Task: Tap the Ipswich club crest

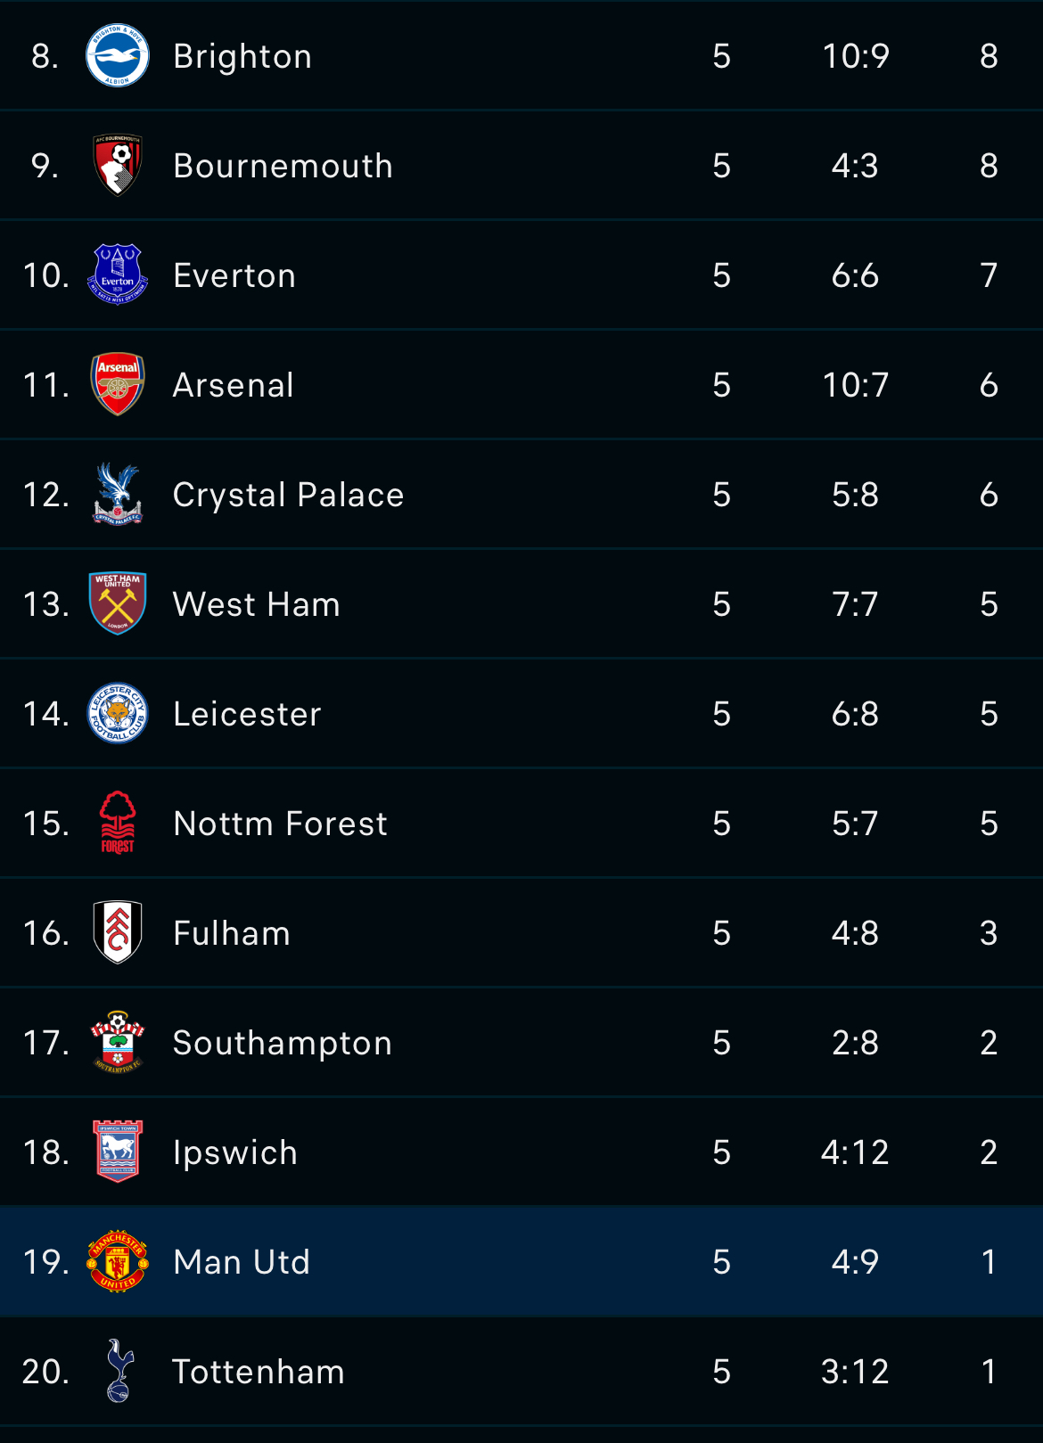Action: click(x=118, y=1152)
